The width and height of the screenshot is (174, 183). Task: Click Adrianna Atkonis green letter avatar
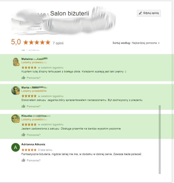pyautogui.click(x=15, y=147)
